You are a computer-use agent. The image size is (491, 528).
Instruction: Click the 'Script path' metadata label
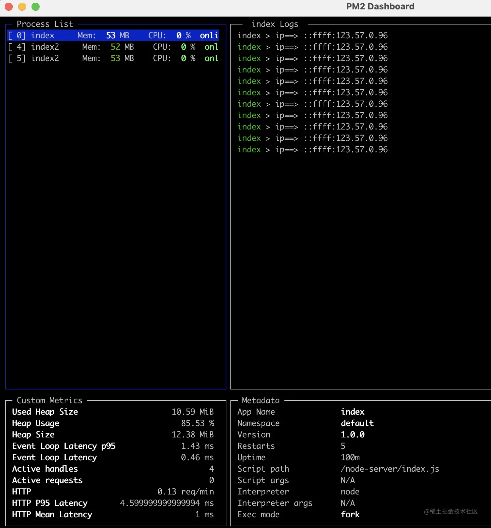(x=263, y=469)
